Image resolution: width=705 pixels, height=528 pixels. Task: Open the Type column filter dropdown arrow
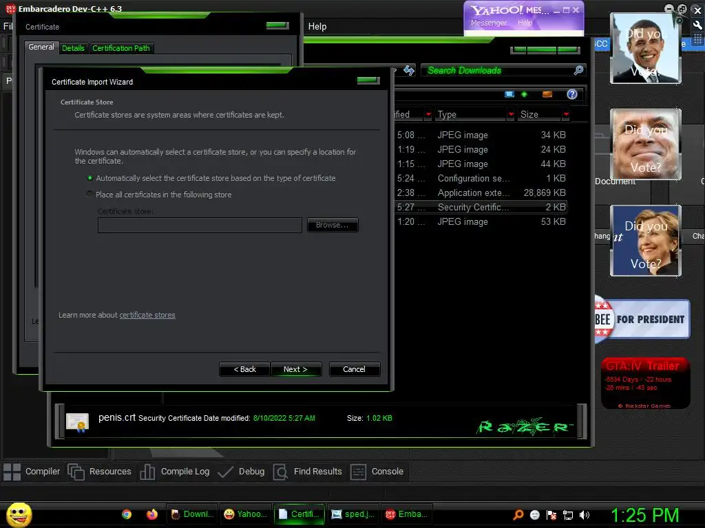511,115
